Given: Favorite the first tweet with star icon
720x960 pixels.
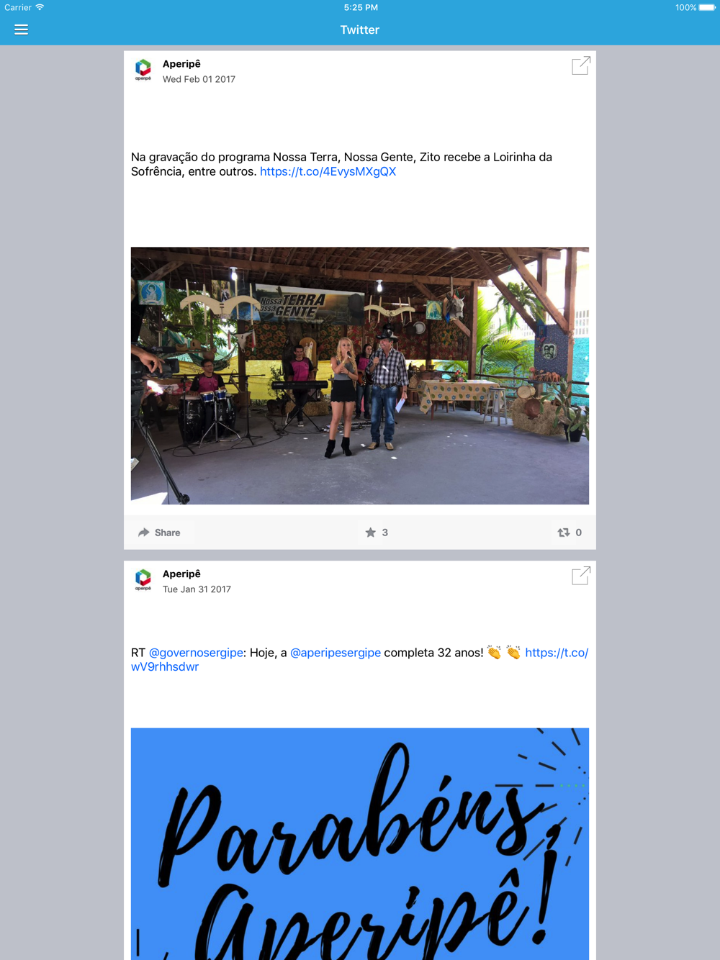Looking at the screenshot, I should [371, 533].
